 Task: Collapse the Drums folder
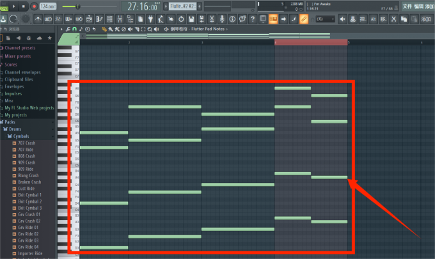pyautogui.click(x=12, y=129)
